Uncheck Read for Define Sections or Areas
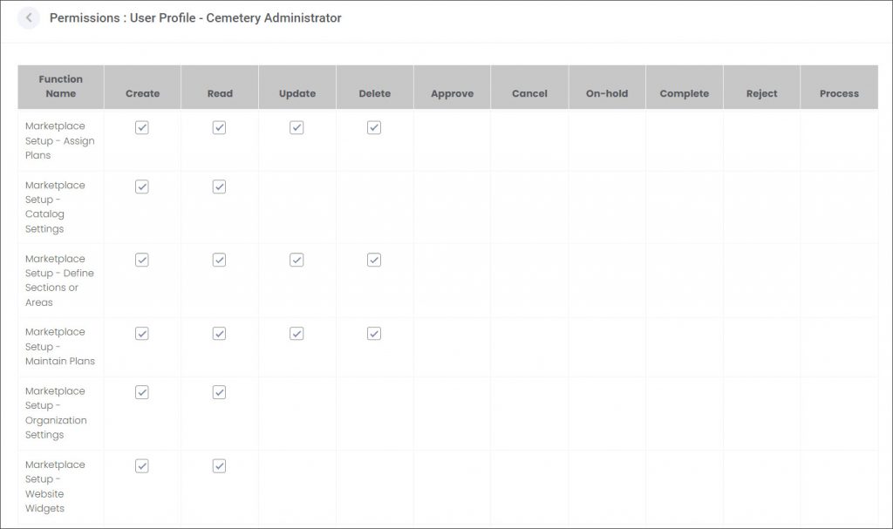Screen dimensions: 893x529 tap(219, 261)
